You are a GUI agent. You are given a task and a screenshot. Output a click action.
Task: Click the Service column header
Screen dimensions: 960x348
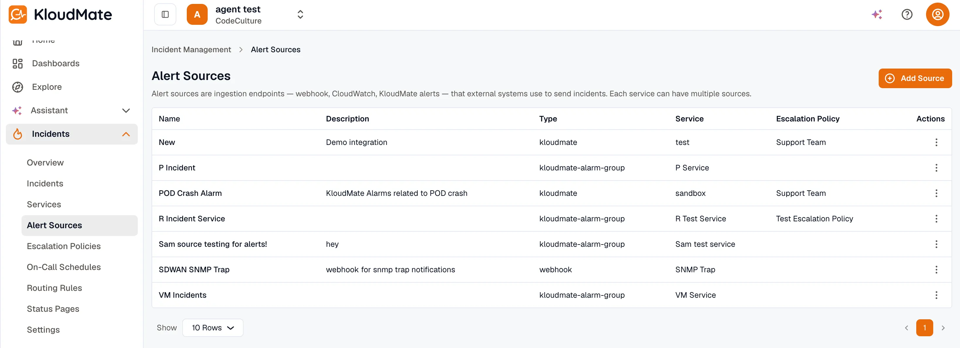pos(689,119)
